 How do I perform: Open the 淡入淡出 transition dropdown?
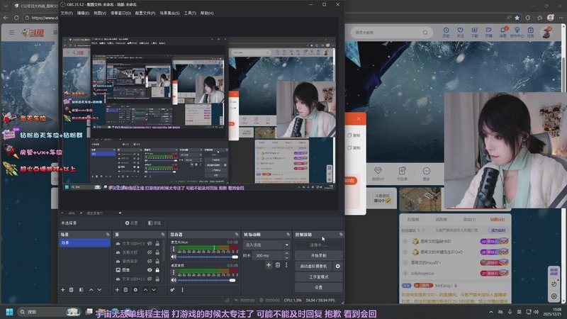click(x=266, y=245)
